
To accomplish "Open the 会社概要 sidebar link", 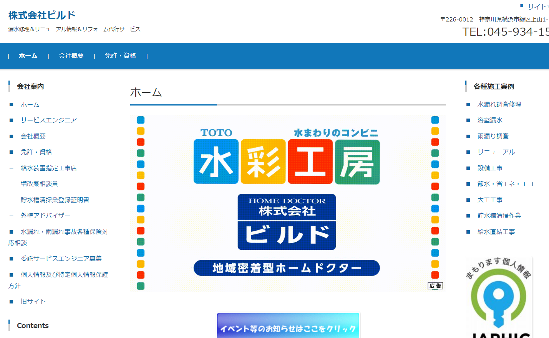I will click(33, 136).
